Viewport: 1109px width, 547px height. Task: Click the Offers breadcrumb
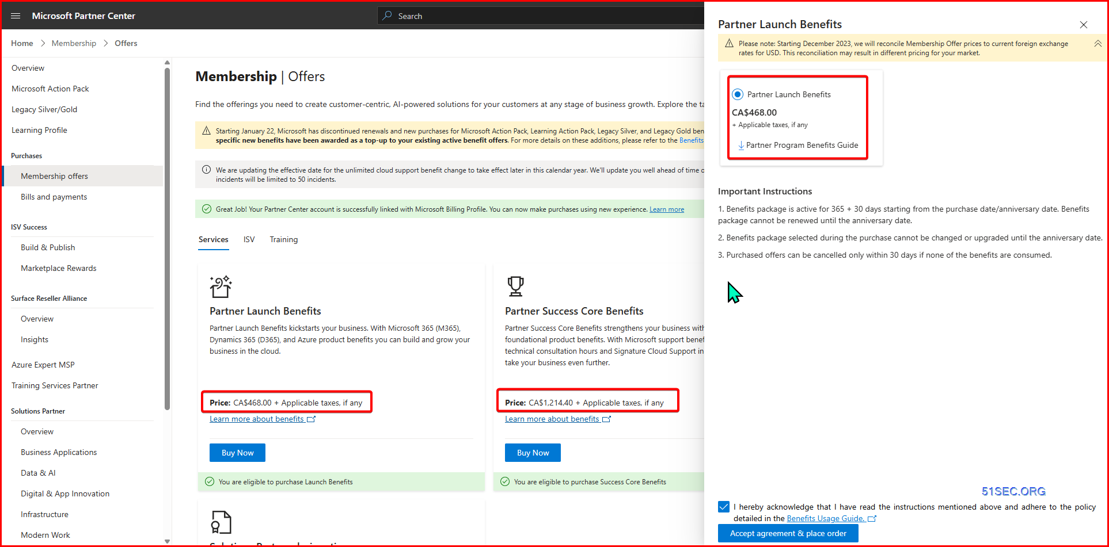pos(126,43)
